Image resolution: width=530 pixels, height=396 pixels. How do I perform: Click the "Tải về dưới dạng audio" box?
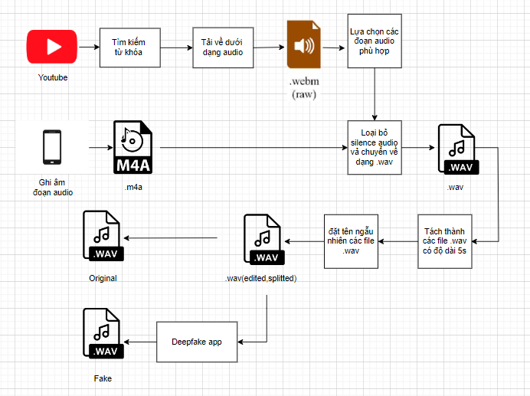click(x=221, y=48)
